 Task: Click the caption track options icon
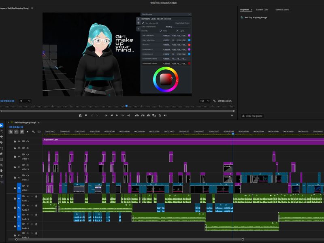(x=39, y=132)
